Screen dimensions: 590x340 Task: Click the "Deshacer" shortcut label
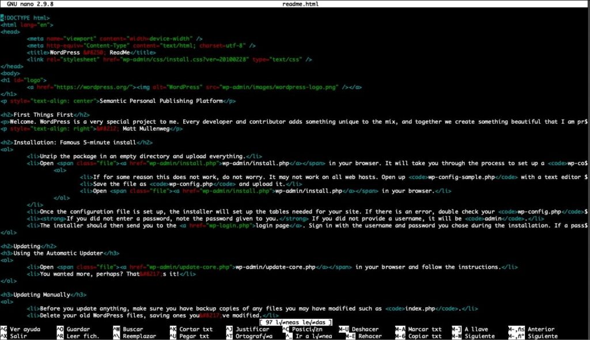point(365,329)
